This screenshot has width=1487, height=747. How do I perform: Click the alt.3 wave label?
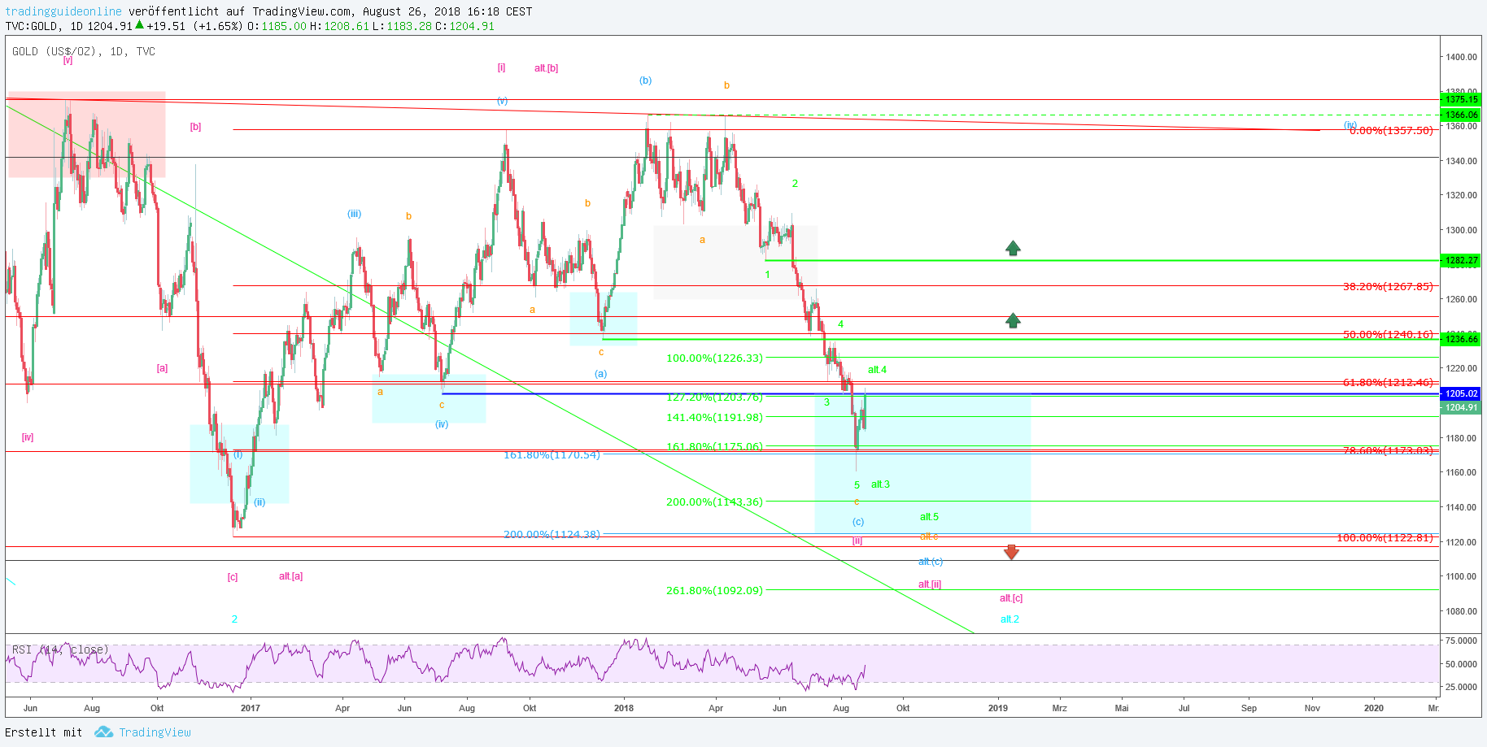tap(880, 484)
